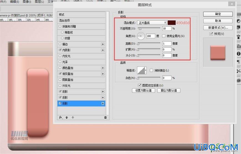Open the 编辑(E) menu
This screenshot has height=154, width=241.
pos(14,2)
